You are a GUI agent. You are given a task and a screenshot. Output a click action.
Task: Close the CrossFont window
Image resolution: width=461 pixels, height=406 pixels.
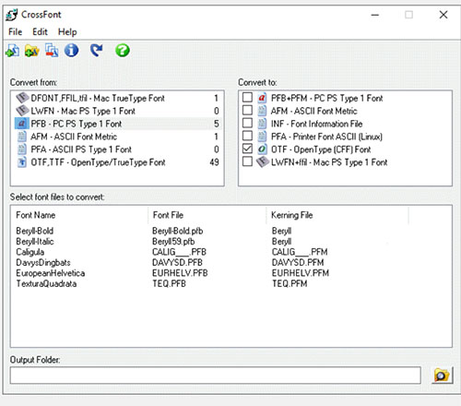point(443,15)
